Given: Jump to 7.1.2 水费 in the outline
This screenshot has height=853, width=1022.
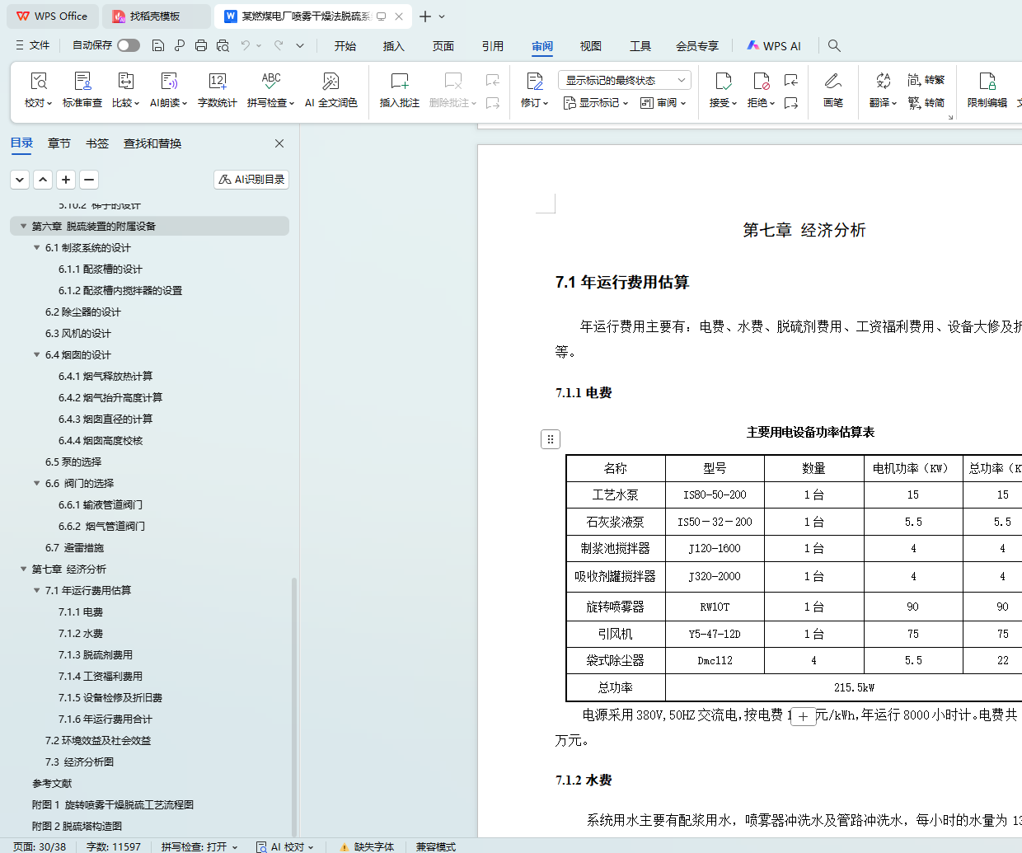Looking at the screenshot, I should pos(81,633).
